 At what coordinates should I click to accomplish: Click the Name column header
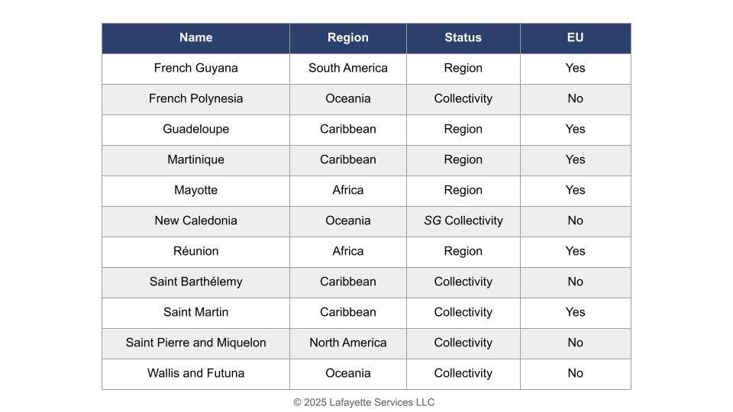[x=195, y=37]
